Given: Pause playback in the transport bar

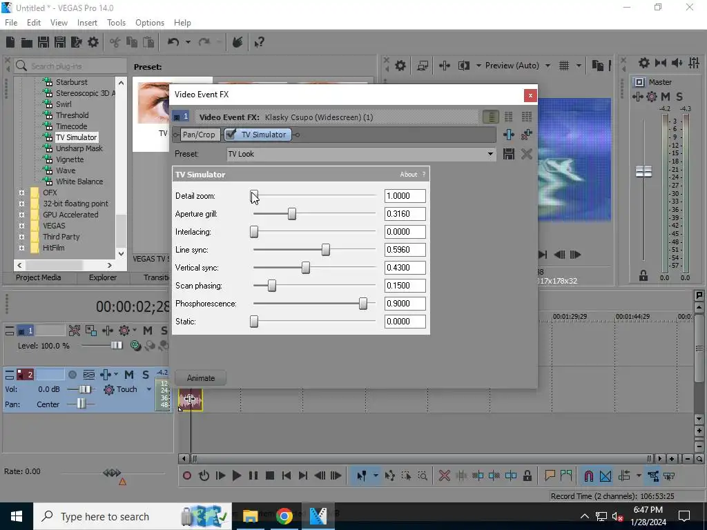Looking at the screenshot, I should pos(253,475).
